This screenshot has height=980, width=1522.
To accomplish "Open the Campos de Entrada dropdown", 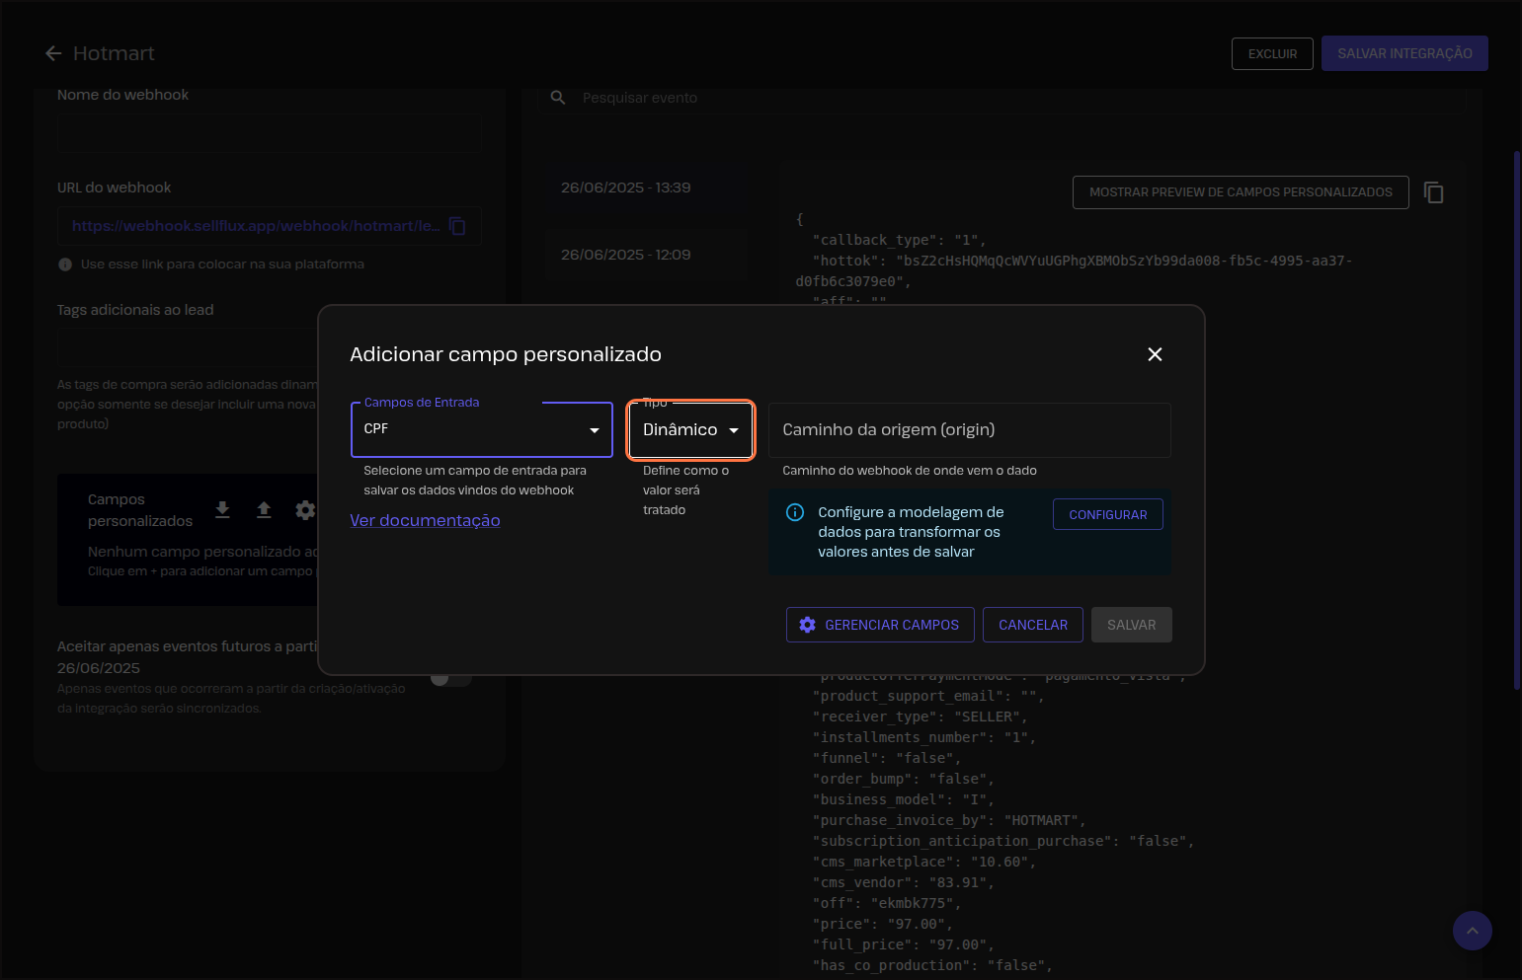I will click(482, 430).
